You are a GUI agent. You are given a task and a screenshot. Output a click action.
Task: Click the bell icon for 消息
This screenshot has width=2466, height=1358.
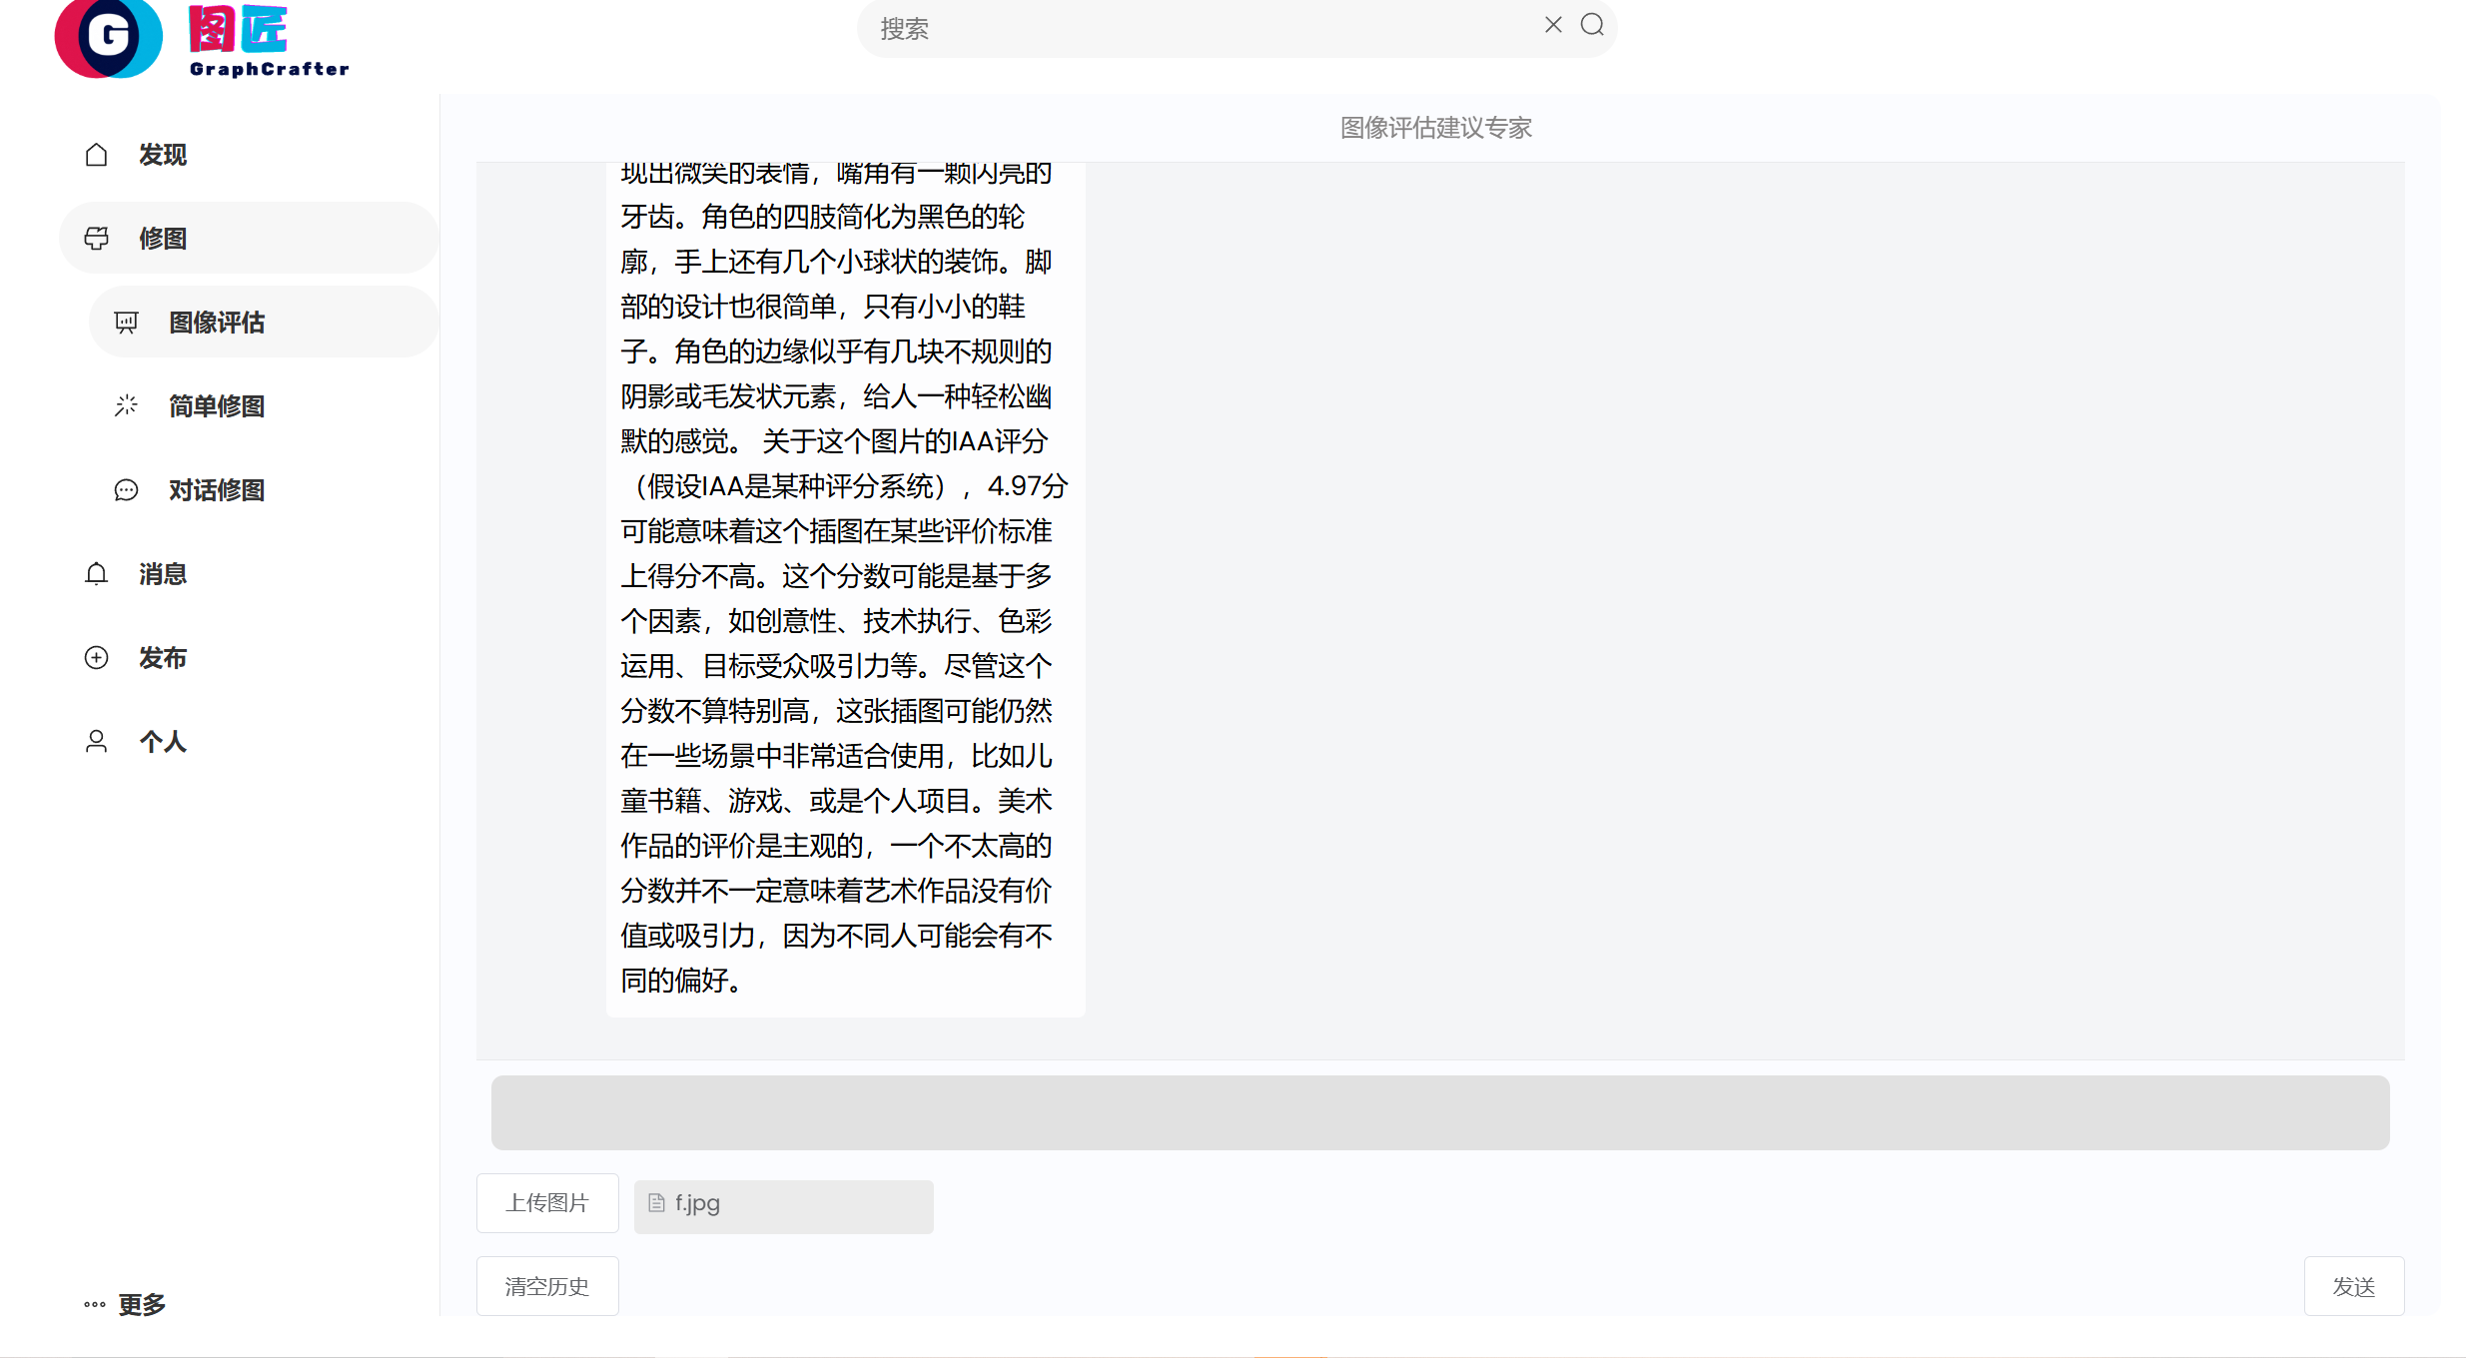pyautogui.click(x=96, y=574)
